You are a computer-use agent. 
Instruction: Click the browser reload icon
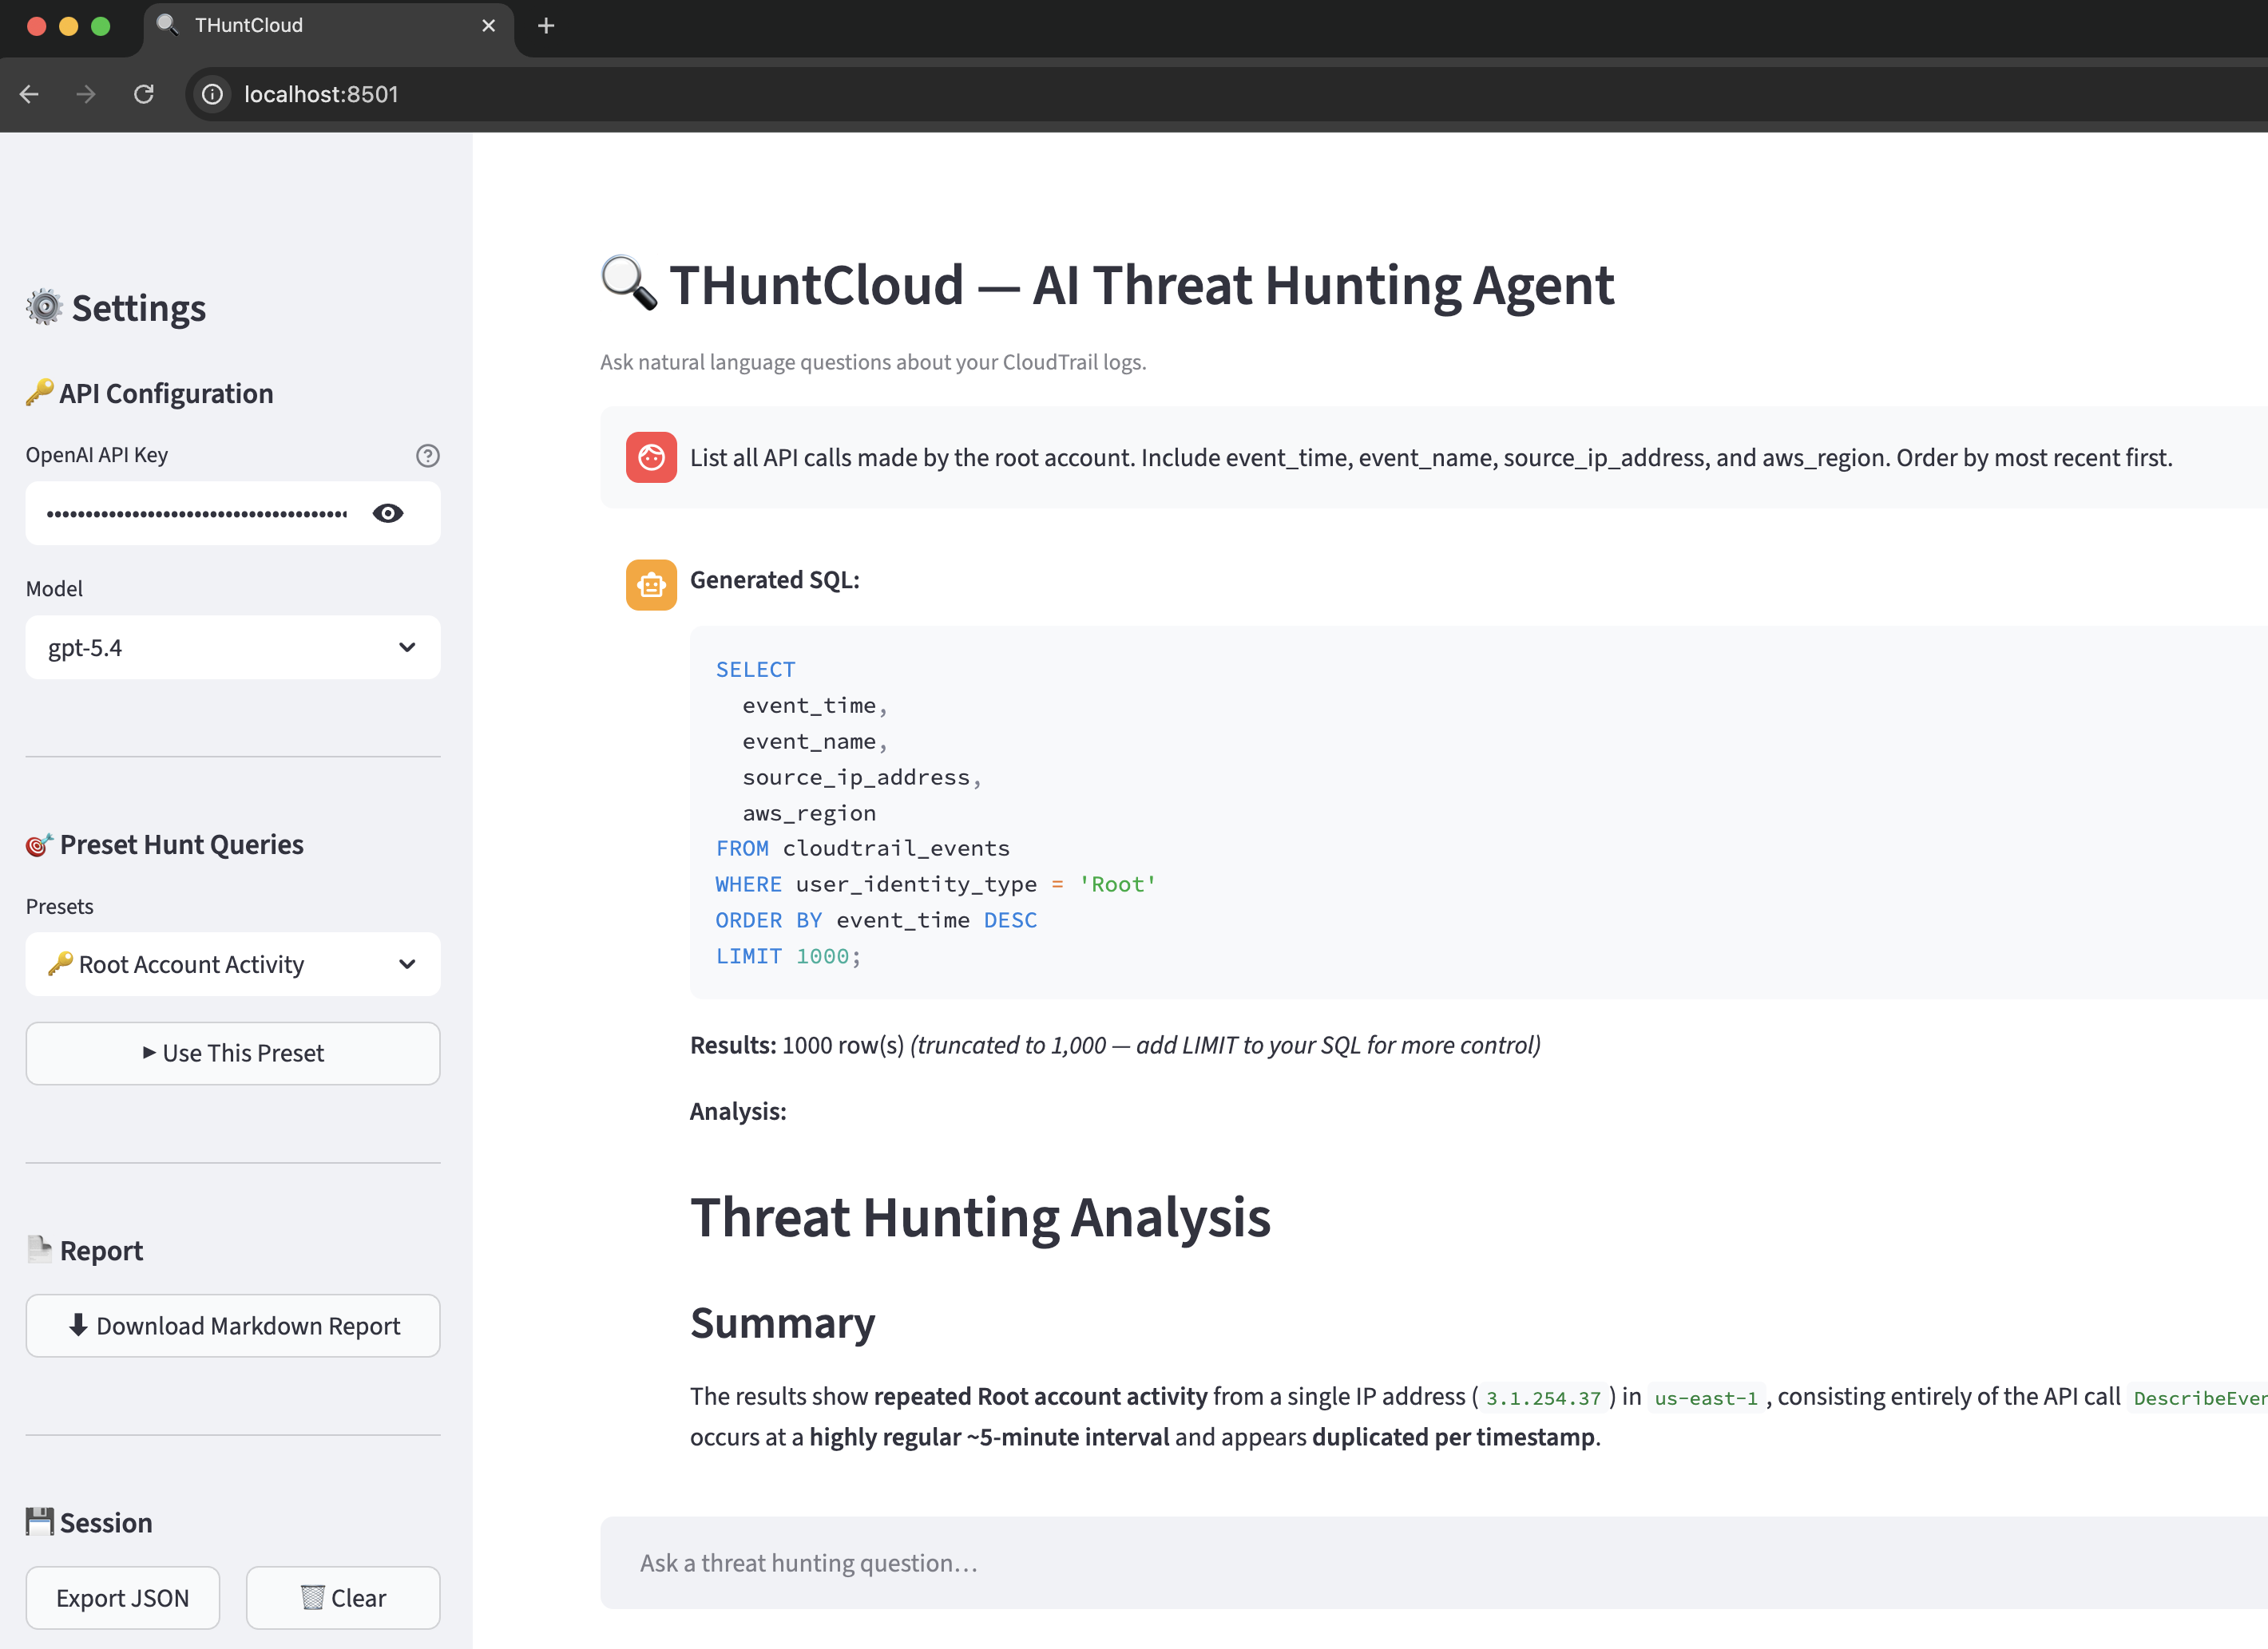click(144, 94)
